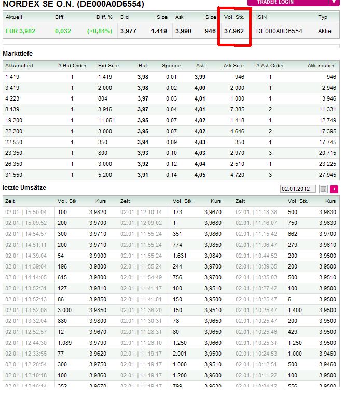Click ask size 7.385 in market depth
This screenshot has width=345, height=395.
(237, 109)
